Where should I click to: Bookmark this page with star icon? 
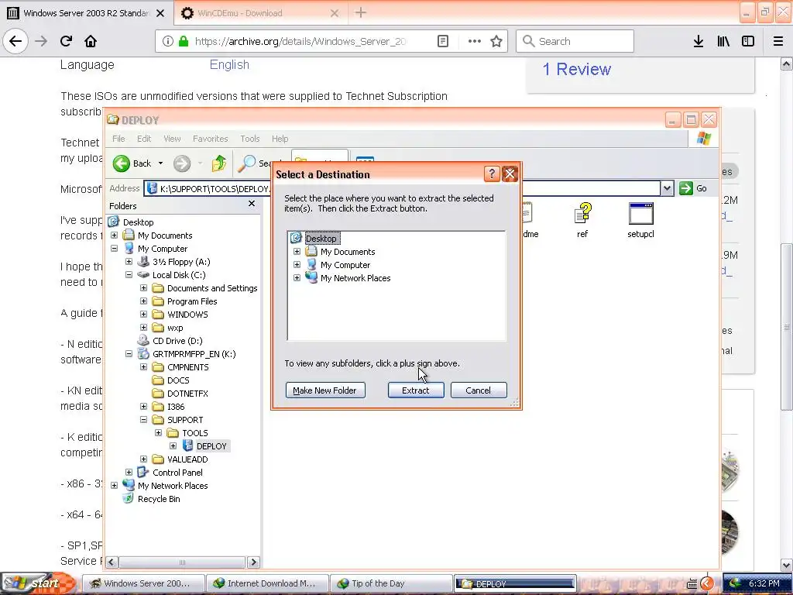[x=496, y=41]
